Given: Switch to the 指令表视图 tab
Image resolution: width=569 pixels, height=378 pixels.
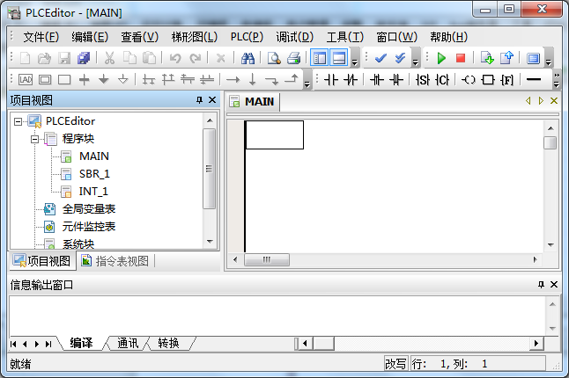Looking at the screenshot, I should pyautogui.click(x=115, y=261).
